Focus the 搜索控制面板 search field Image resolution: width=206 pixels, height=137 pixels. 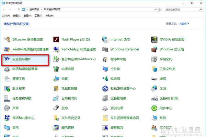[184, 10]
